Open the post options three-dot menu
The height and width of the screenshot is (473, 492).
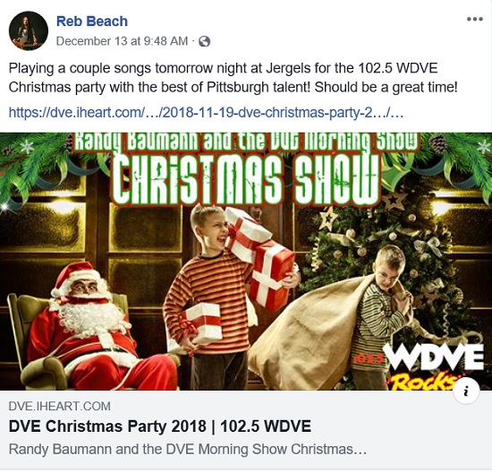click(x=474, y=19)
